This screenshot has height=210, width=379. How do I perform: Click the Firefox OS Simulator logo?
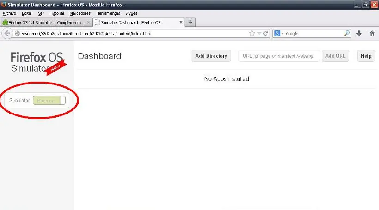pyautogui.click(x=38, y=63)
